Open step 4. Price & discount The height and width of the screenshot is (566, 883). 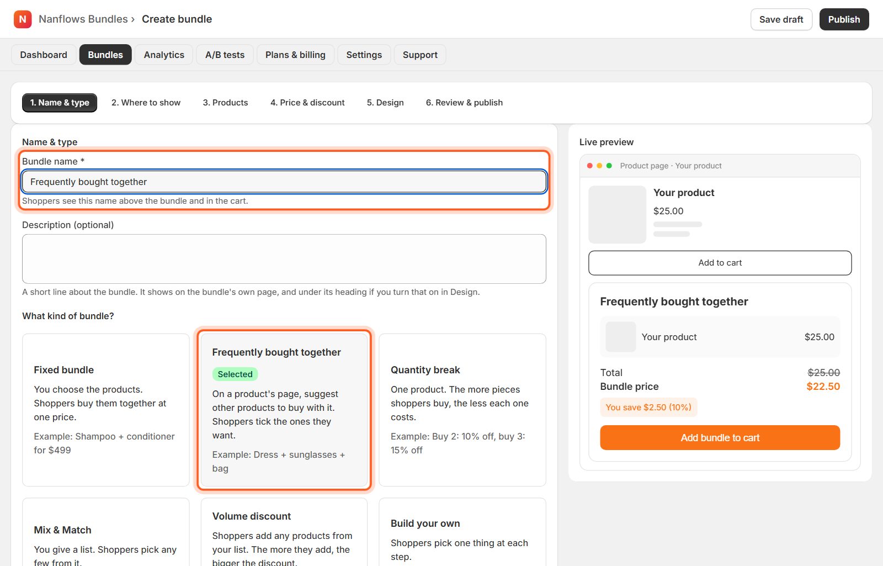307,103
